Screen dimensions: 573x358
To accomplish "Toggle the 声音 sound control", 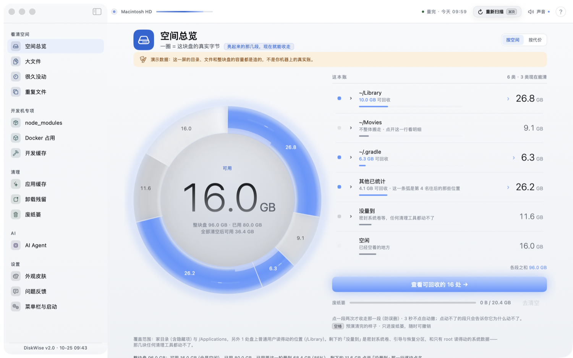I will [539, 12].
